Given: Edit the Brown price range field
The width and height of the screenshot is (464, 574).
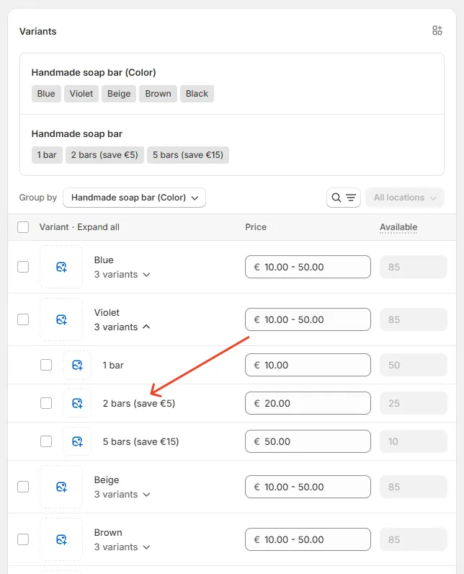Looking at the screenshot, I should [308, 539].
